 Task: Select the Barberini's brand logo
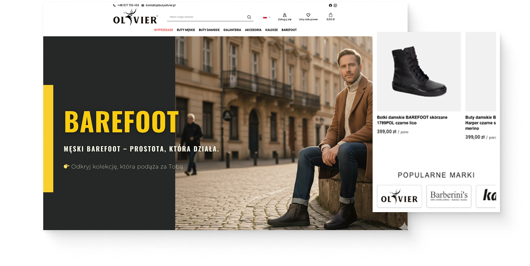point(448,196)
